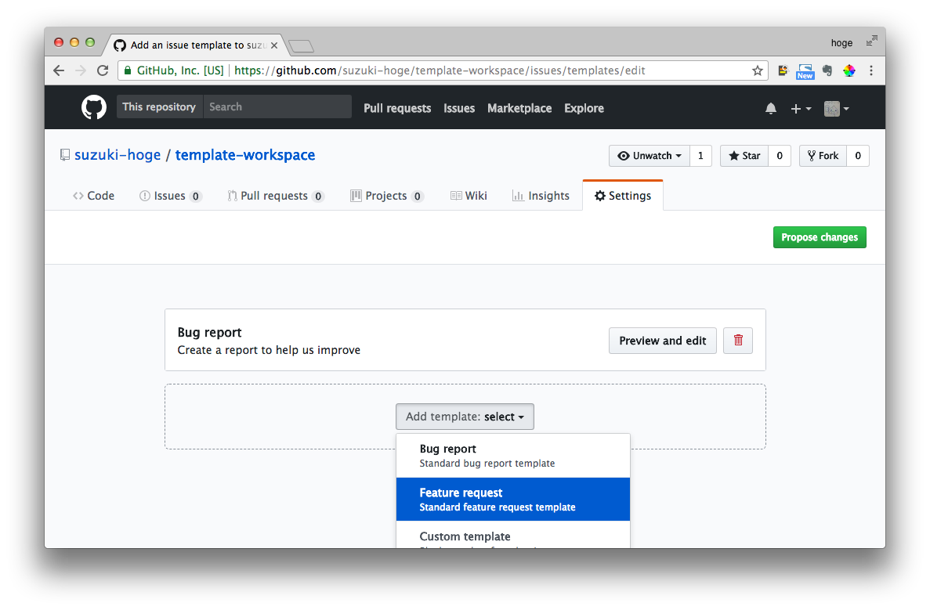Reload the current page
Screen dimensions: 930x610
coord(103,70)
